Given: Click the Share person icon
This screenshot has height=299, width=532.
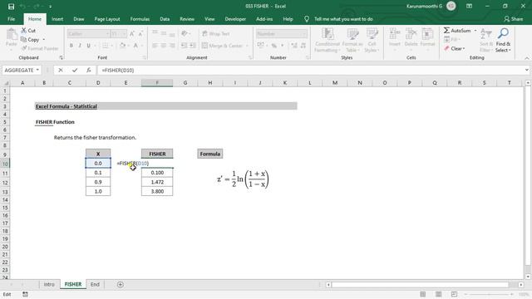Looking at the screenshot, I should (x=506, y=19).
